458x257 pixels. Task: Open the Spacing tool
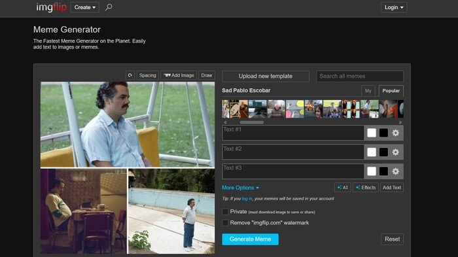[x=147, y=75]
